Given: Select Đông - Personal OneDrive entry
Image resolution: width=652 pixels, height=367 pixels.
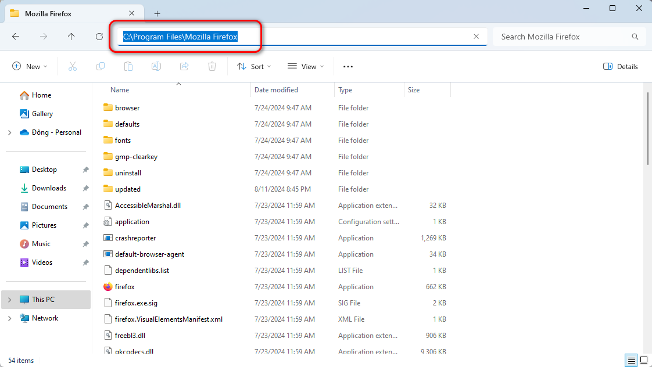Looking at the screenshot, I should click(x=51, y=132).
